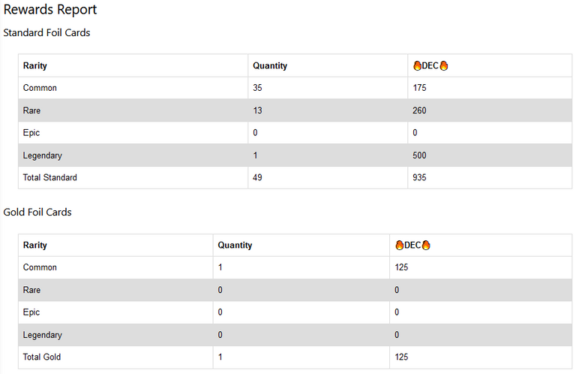Click the flame icon left of Standard DEC header

tap(417, 66)
